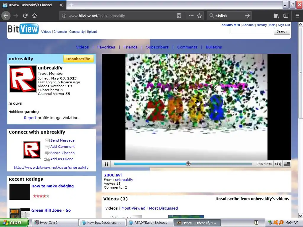Click the video progress slider handle
Viewport: 303px width, 227px height.
pos(188,164)
